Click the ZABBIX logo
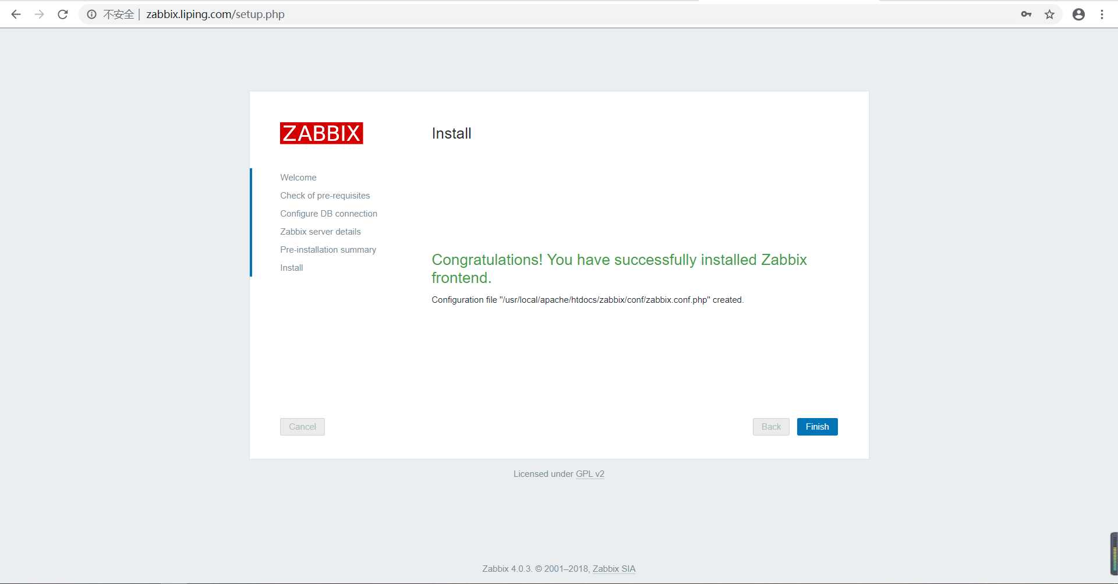This screenshot has width=1118, height=584. tap(321, 133)
